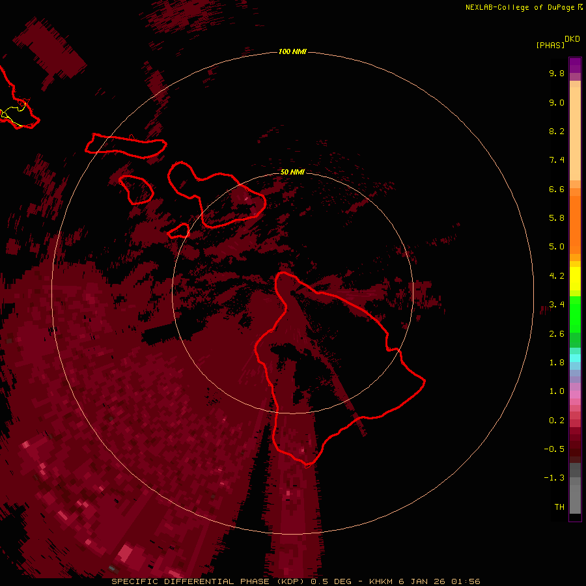
Task: Pick the bright green color band
Action: click(x=575, y=314)
